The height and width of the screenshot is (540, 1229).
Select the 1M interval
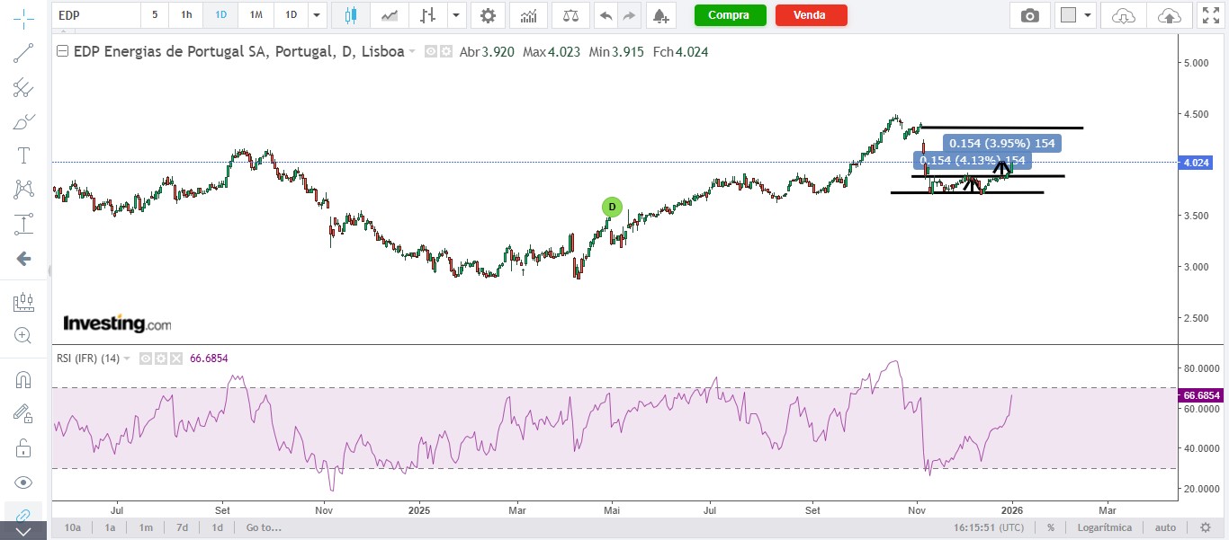click(256, 15)
